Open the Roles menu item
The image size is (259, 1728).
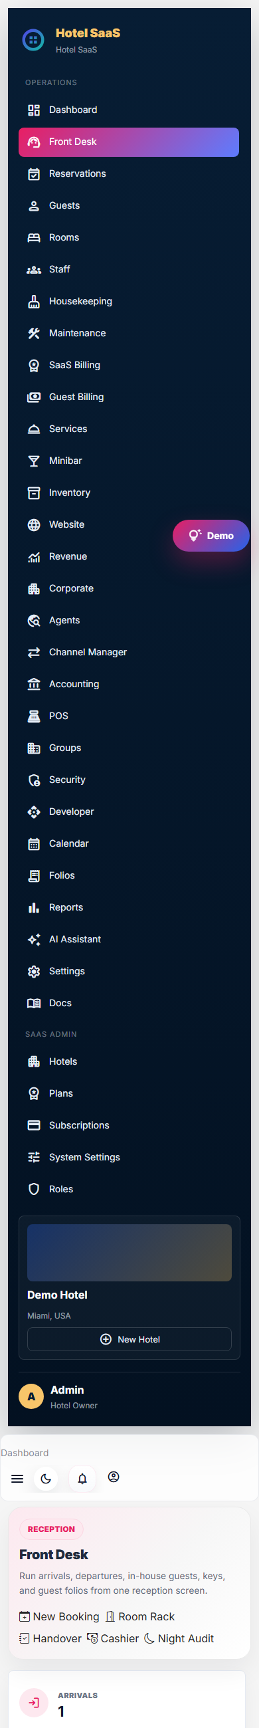coord(129,1189)
